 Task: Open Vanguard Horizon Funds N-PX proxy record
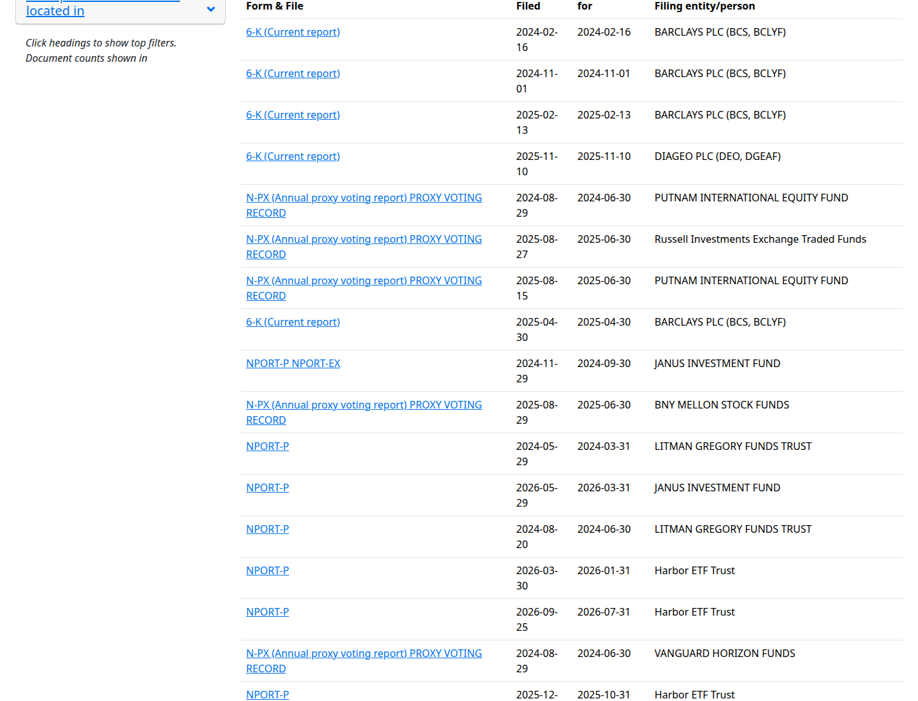pos(364,661)
